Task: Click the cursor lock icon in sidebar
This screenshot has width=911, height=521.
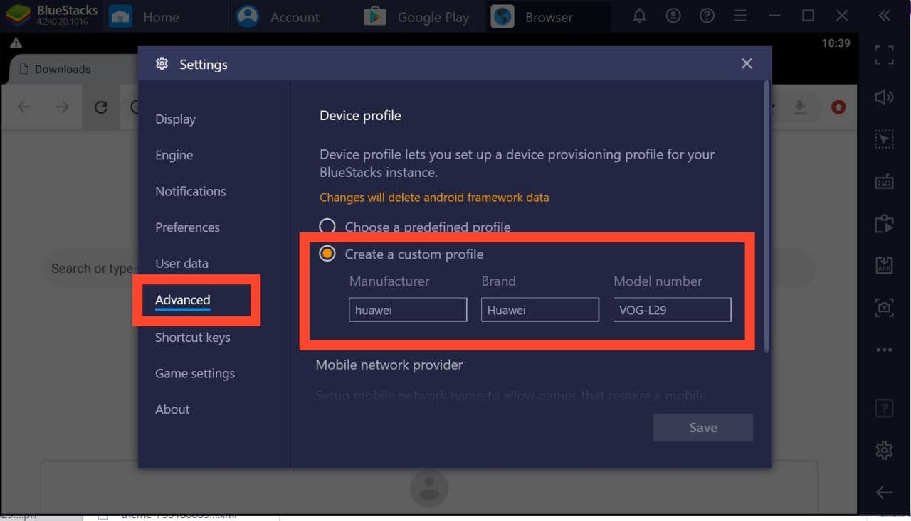Action: click(884, 140)
